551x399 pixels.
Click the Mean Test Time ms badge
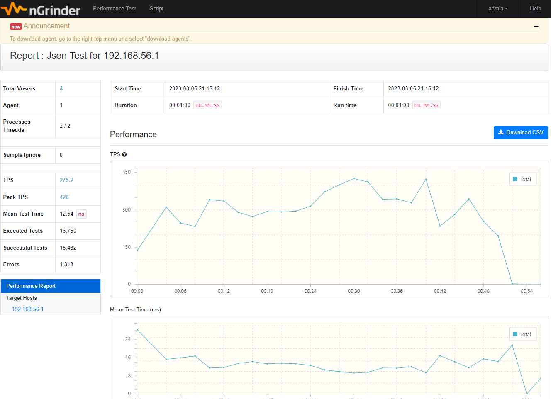81,214
